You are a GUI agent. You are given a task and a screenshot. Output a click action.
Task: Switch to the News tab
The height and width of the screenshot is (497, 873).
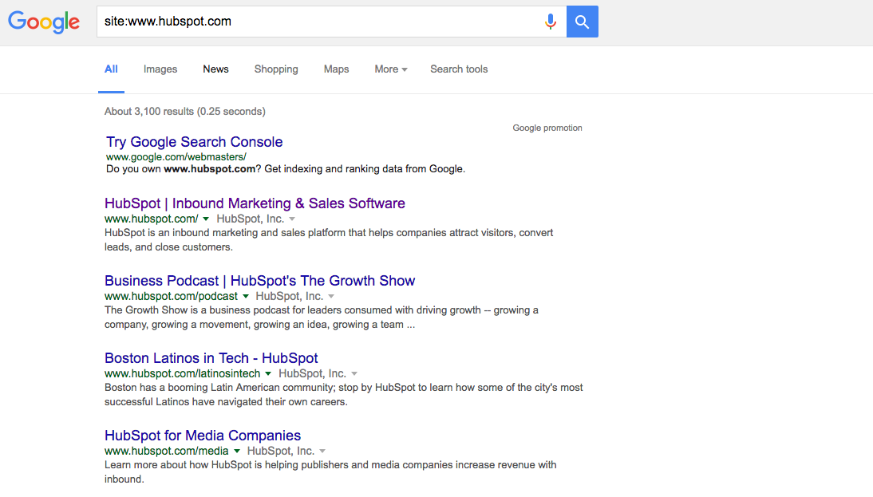215,69
